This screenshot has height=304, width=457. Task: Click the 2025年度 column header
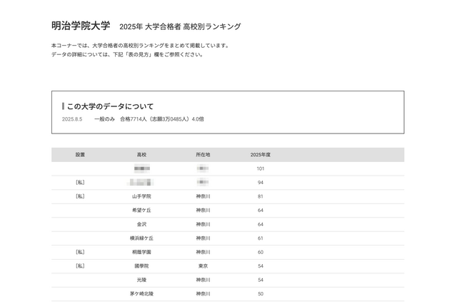point(260,155)
